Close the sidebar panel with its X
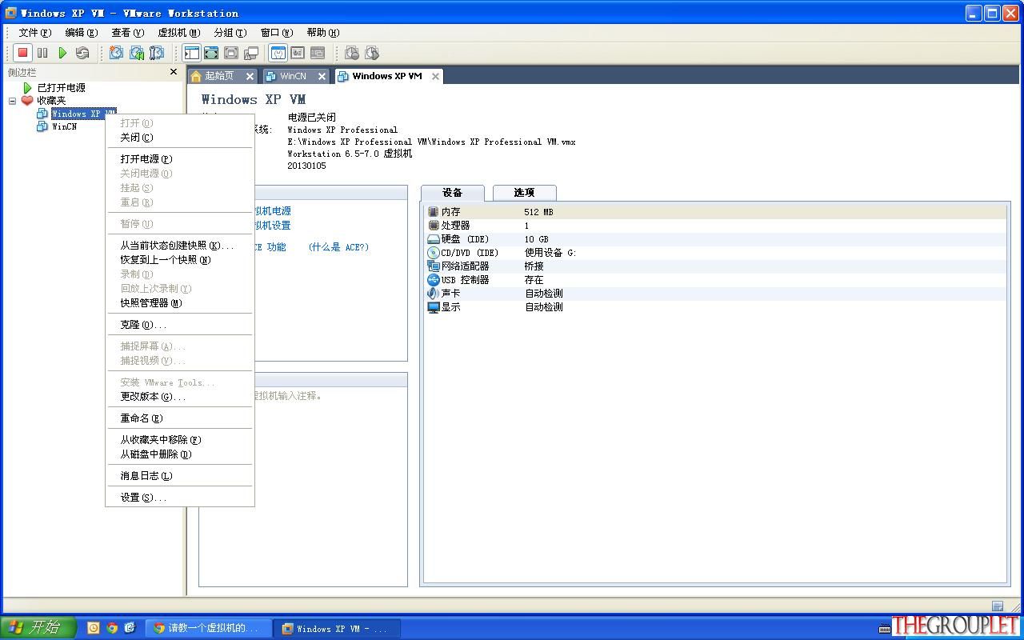The image size is (1024, 640). tap(174, 72)
